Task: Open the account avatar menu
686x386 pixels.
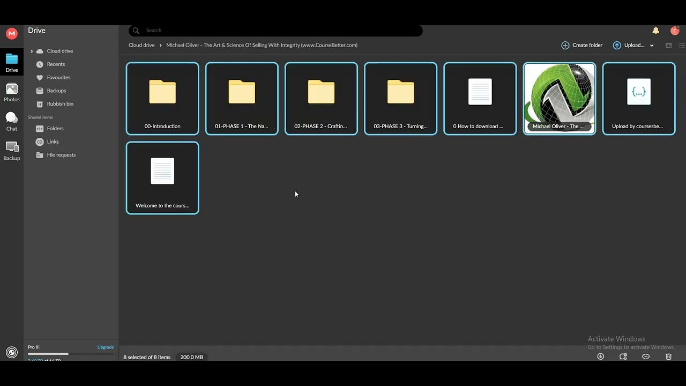Action: coord(675,31)
